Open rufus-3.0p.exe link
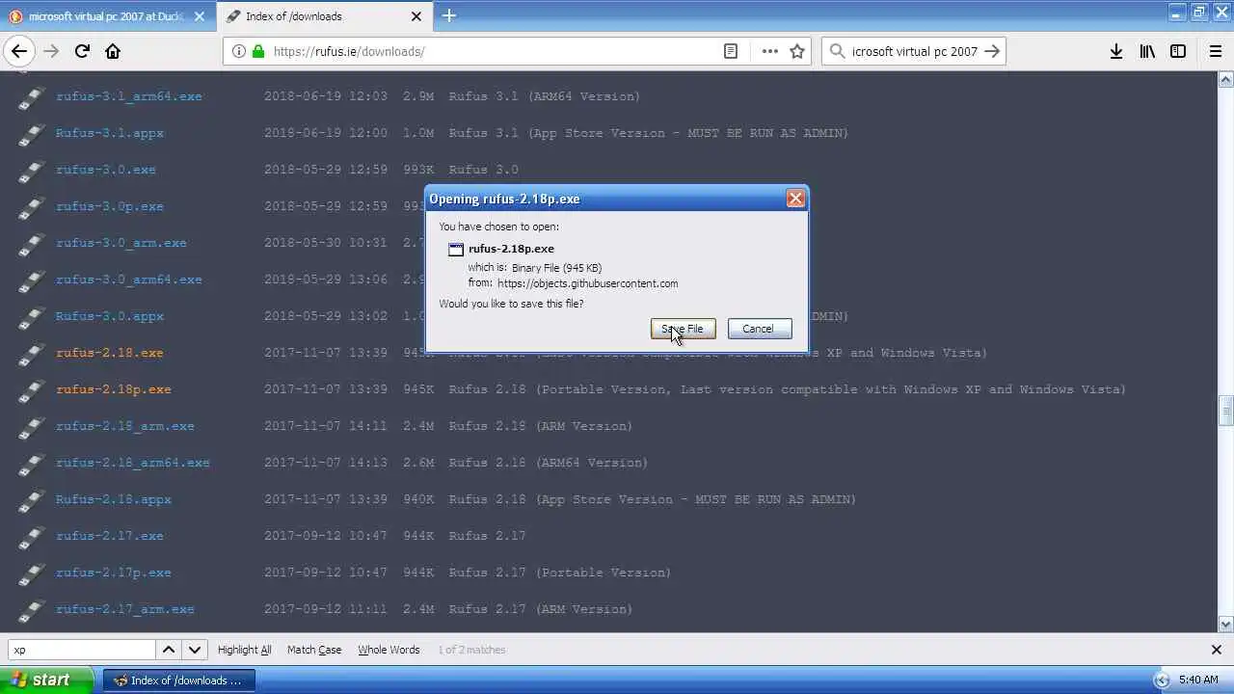Image resolution: width=1234 pixels, height=694 pixels. (x=110, y=206)
